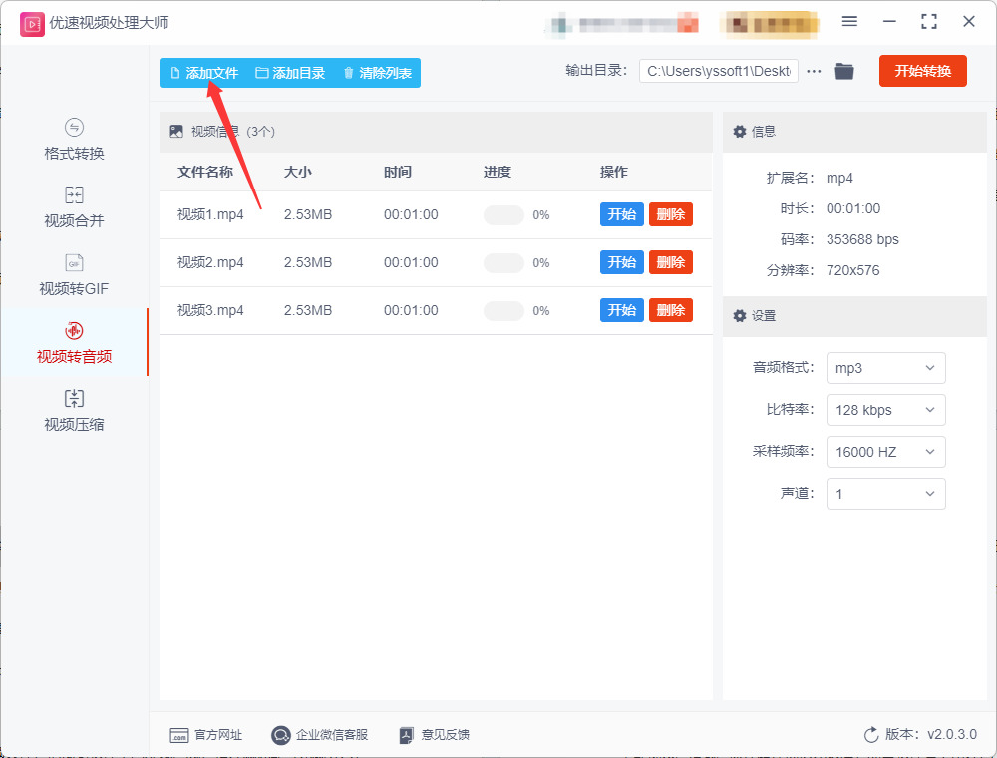
Task: Open the output folder icon
Action: 844,71
